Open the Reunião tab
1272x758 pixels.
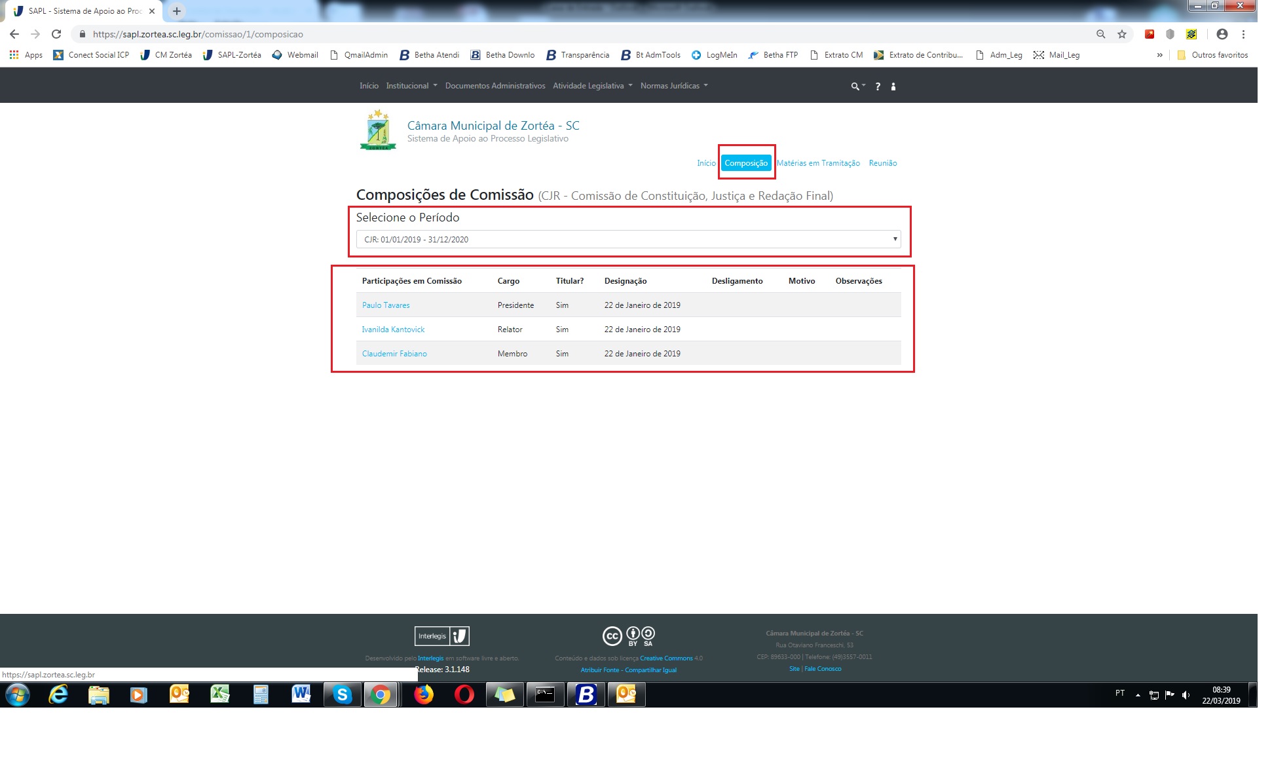pos(882,163)
